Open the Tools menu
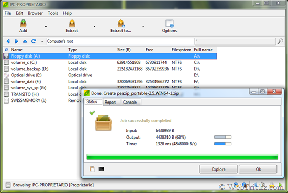Image resolution: width=288 pixels, height=193 pixels. point(53,13)
